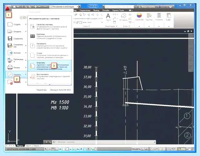200x156 pixels.
Task: Click Save diskette icon in quick access toolbar
Action: [x=22, y=7]
